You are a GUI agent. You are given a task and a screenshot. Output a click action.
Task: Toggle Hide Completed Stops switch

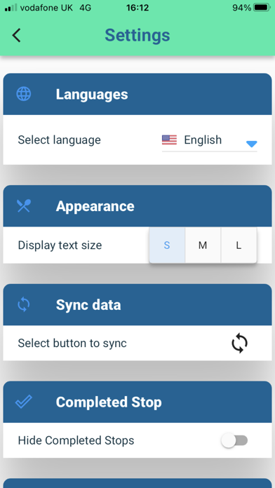click(x=235, y=440)
